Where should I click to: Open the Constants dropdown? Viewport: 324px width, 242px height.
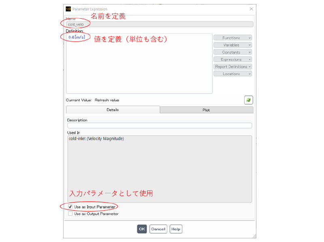click(x=232, y=52)
